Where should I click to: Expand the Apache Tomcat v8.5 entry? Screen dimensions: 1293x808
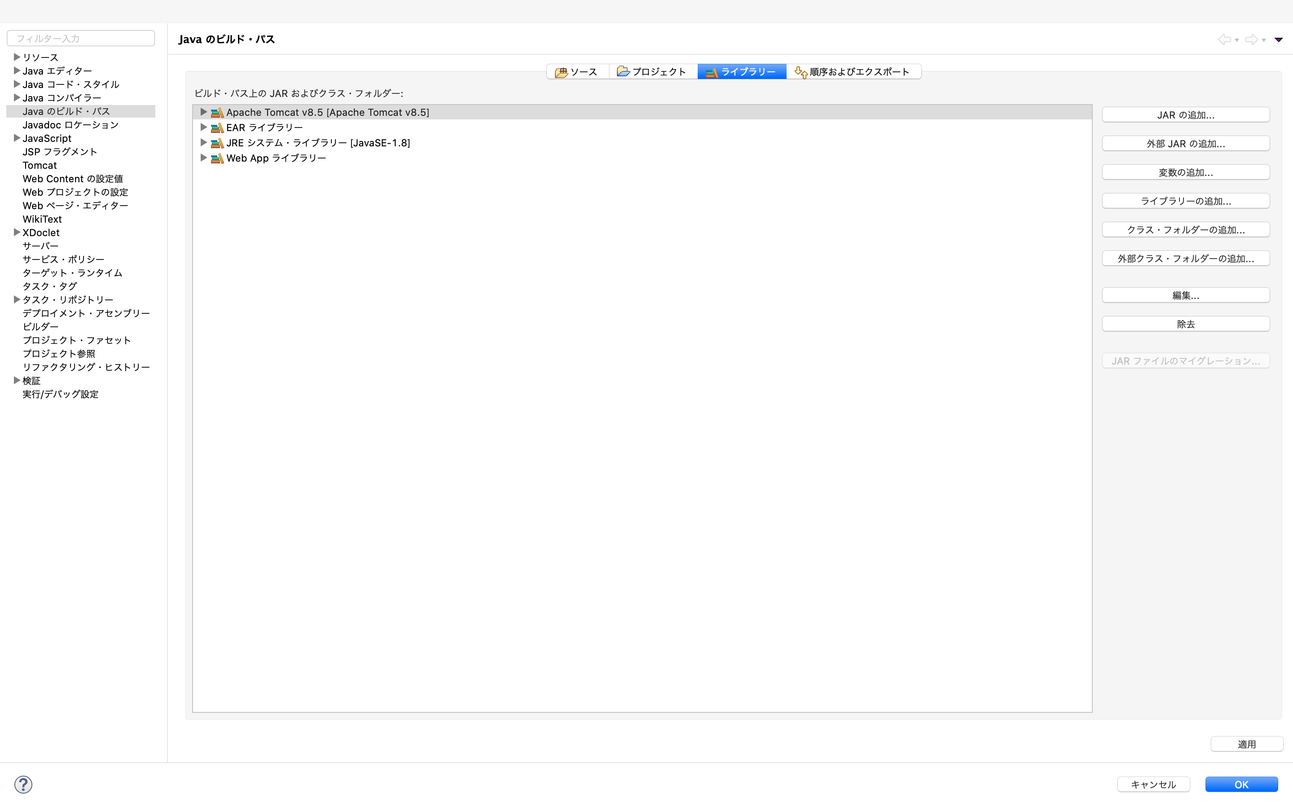click(x=203, y=112)
